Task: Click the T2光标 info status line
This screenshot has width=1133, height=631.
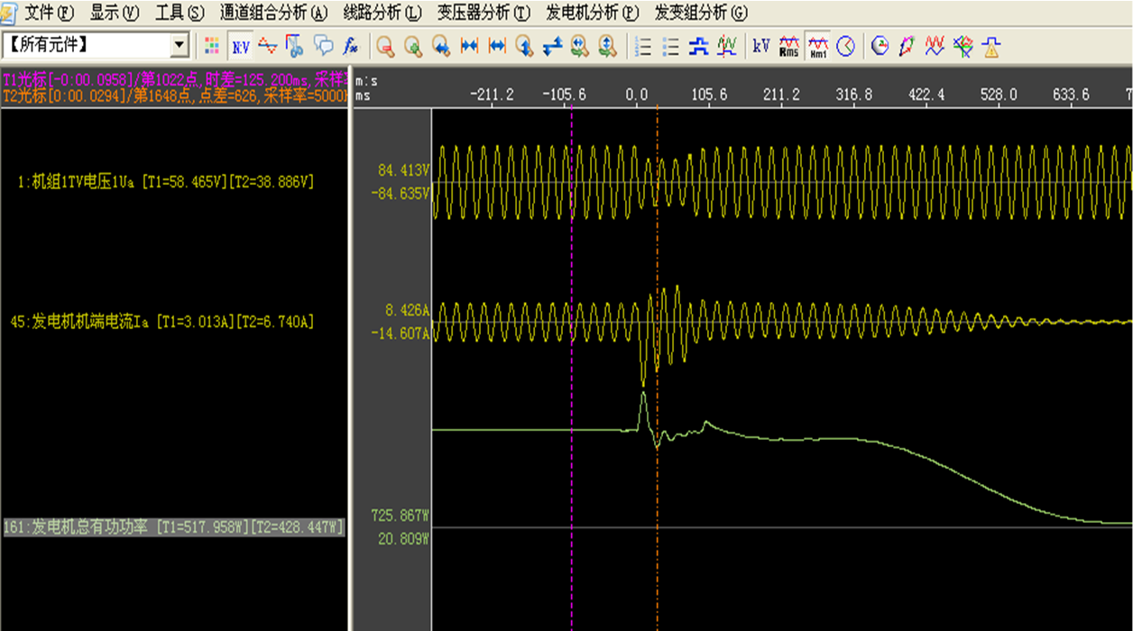Action: [x=175, y=95]
